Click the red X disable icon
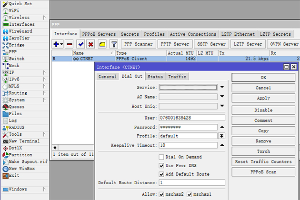The image size is (300, 200). click(90, 44)
